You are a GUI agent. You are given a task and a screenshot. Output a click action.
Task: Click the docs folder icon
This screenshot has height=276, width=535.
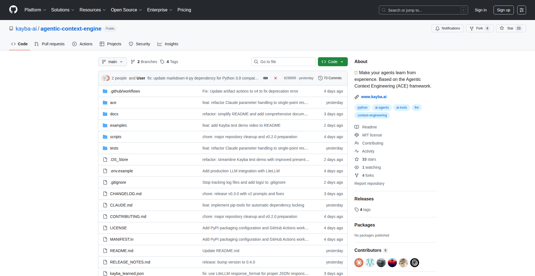[105, 114]
